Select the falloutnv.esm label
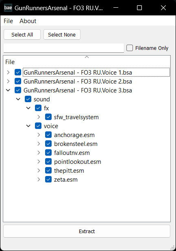The width and height of the screenshot is (176, 251). 72,153
